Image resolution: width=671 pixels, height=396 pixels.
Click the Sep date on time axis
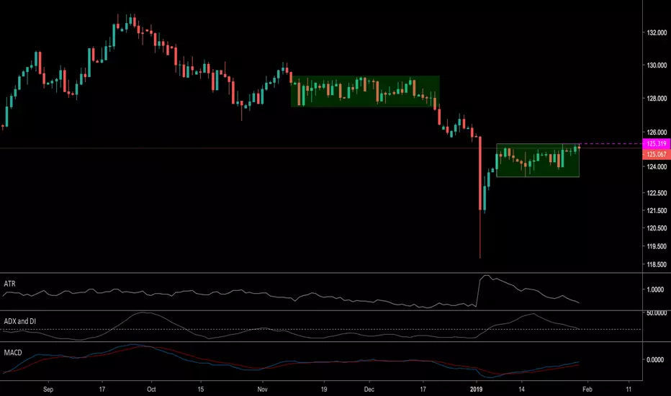[x=48, y=389]
